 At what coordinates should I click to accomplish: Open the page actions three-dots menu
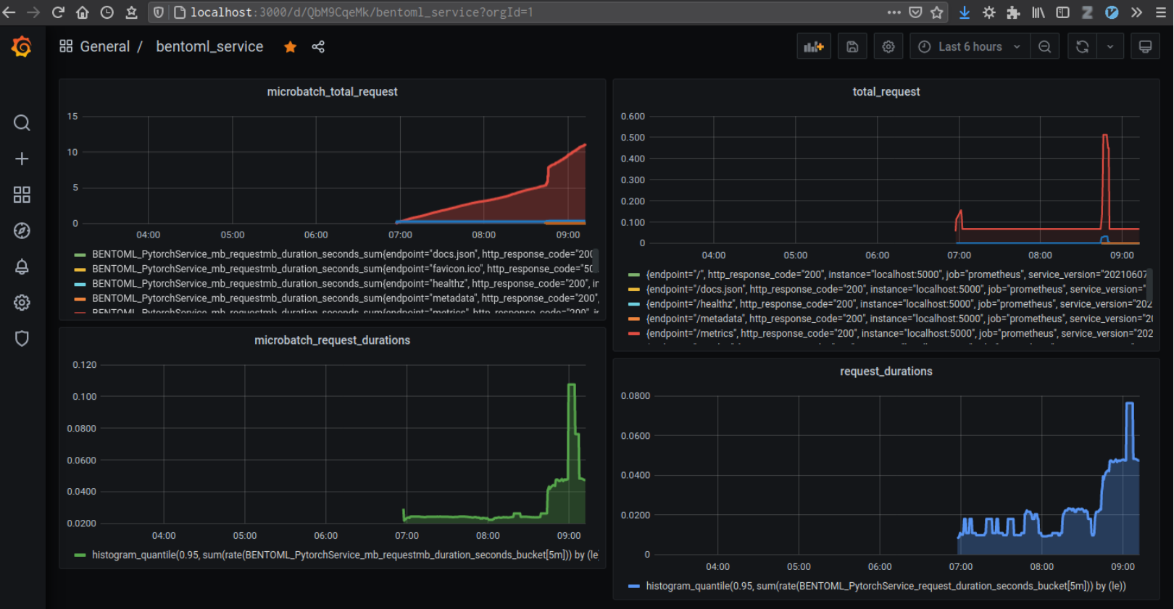[x=894, y=12]
